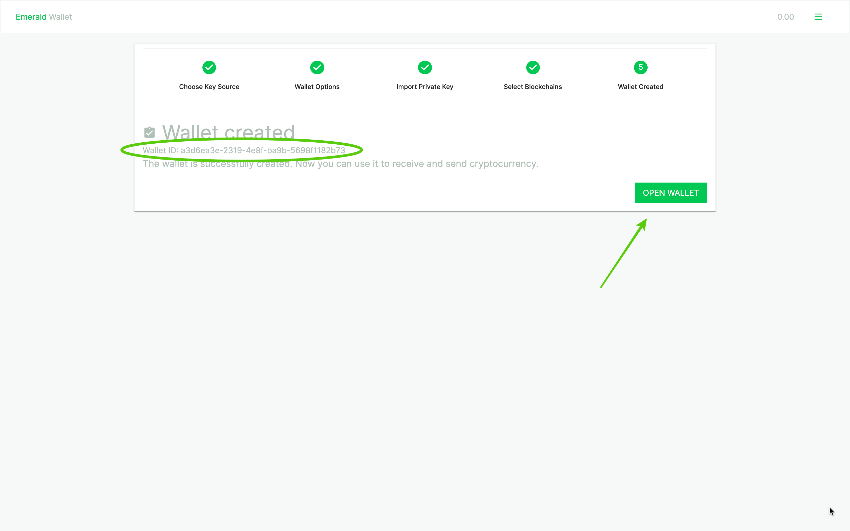This screenshot has height=531, width=850.
Task: Click the Import Private Key step icon
Action: click(425, 67)
